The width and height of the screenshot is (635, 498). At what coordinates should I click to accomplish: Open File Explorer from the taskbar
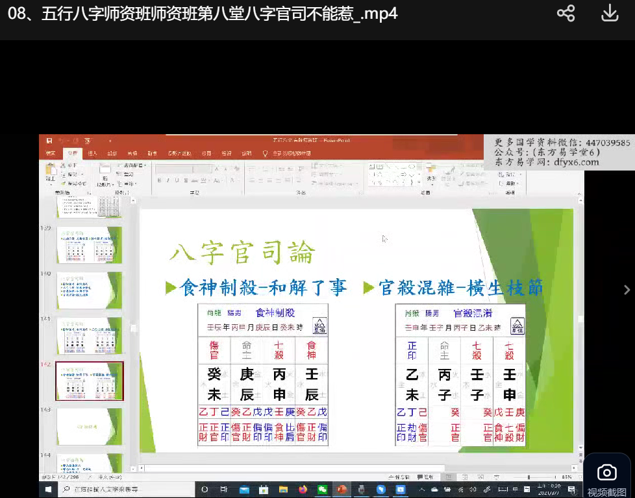283,490
